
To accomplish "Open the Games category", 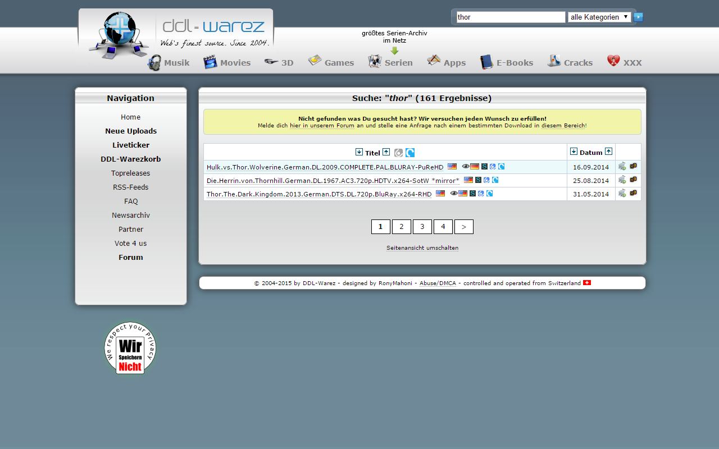I will (x=331, y=62).
